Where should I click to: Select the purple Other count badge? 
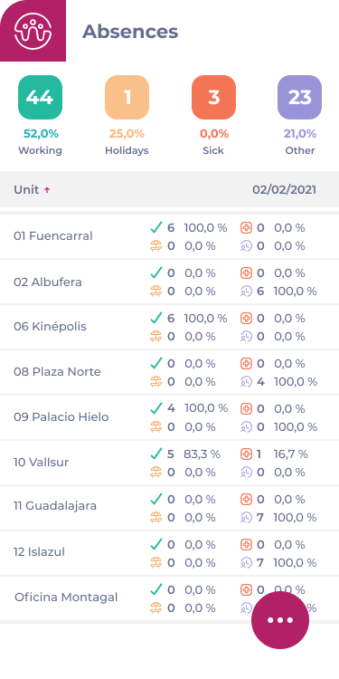[299, 97]
